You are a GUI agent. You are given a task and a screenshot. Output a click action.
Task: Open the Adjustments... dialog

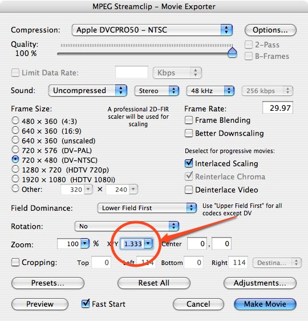click(260, 283)
